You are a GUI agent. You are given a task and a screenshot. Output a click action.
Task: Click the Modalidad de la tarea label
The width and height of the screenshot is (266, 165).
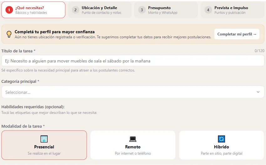(23, 126)
